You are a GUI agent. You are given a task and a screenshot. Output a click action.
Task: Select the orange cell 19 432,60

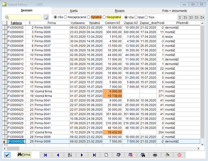pyautogui.click(x=112, y=132)
